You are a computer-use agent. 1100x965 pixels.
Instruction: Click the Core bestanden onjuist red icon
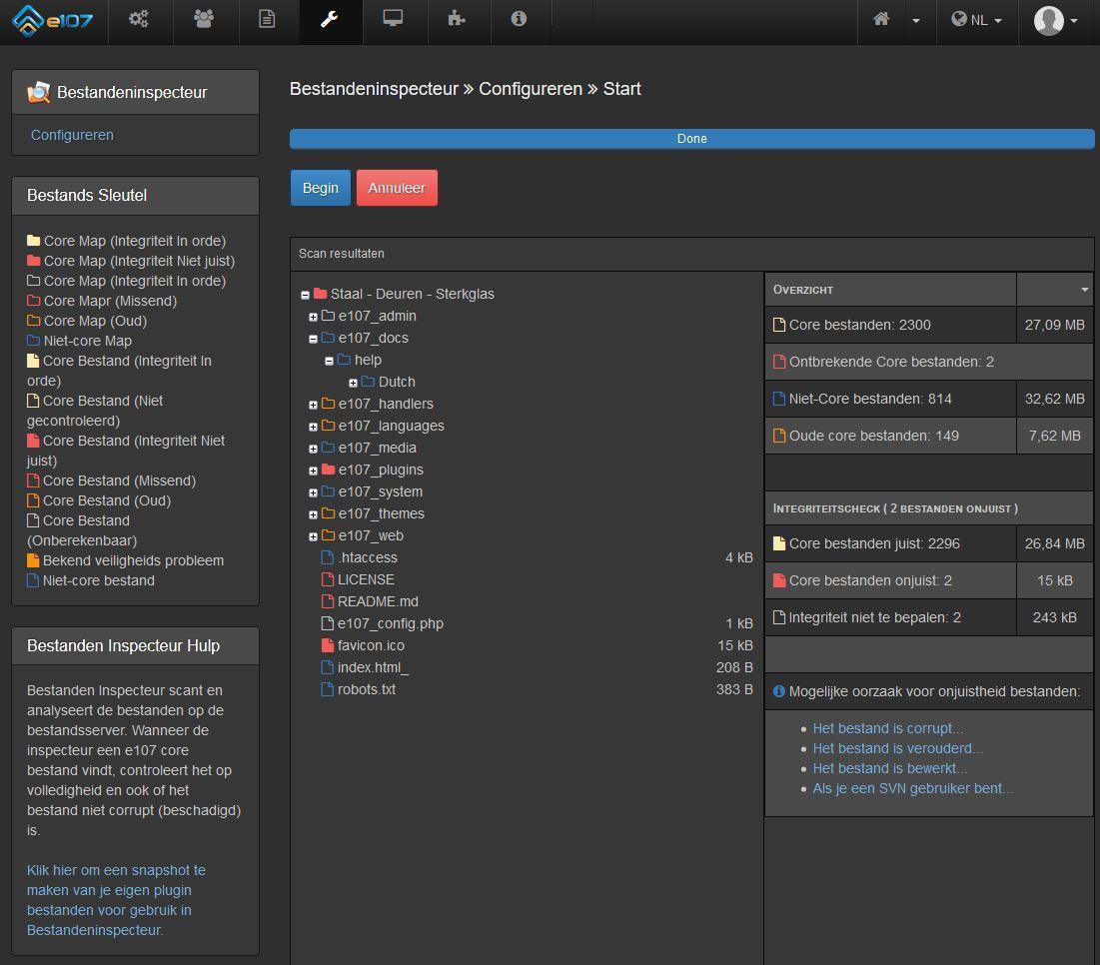click(778, 580)
